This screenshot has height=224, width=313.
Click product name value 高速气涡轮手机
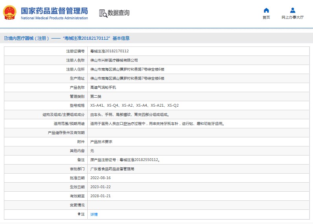point(103,87)
